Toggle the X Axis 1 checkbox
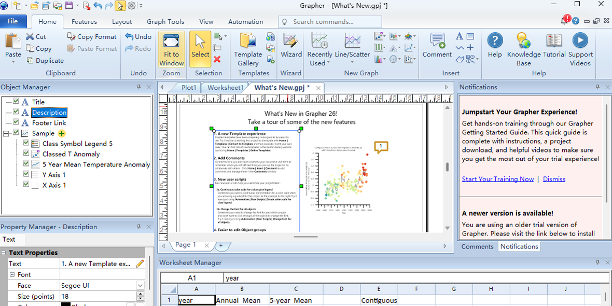Viewport: 612px width, 306px height. pos(26,184)
